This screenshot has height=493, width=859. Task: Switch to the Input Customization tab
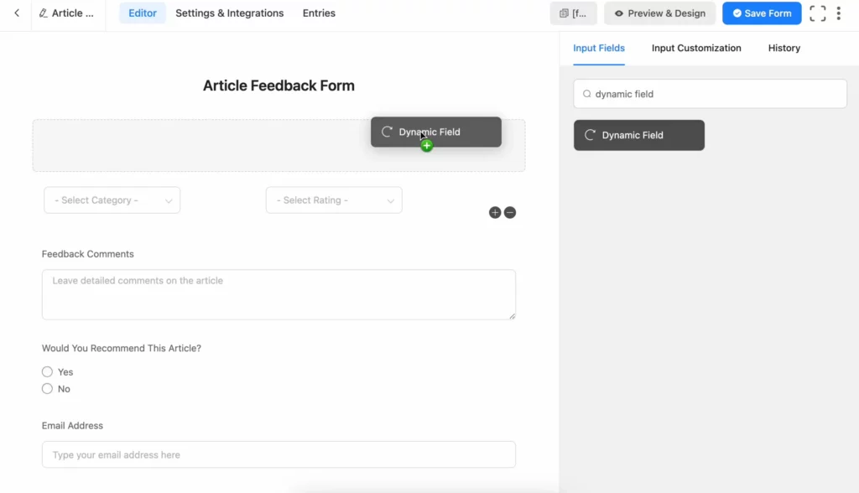pyautogui.click(x=695, y=48)
